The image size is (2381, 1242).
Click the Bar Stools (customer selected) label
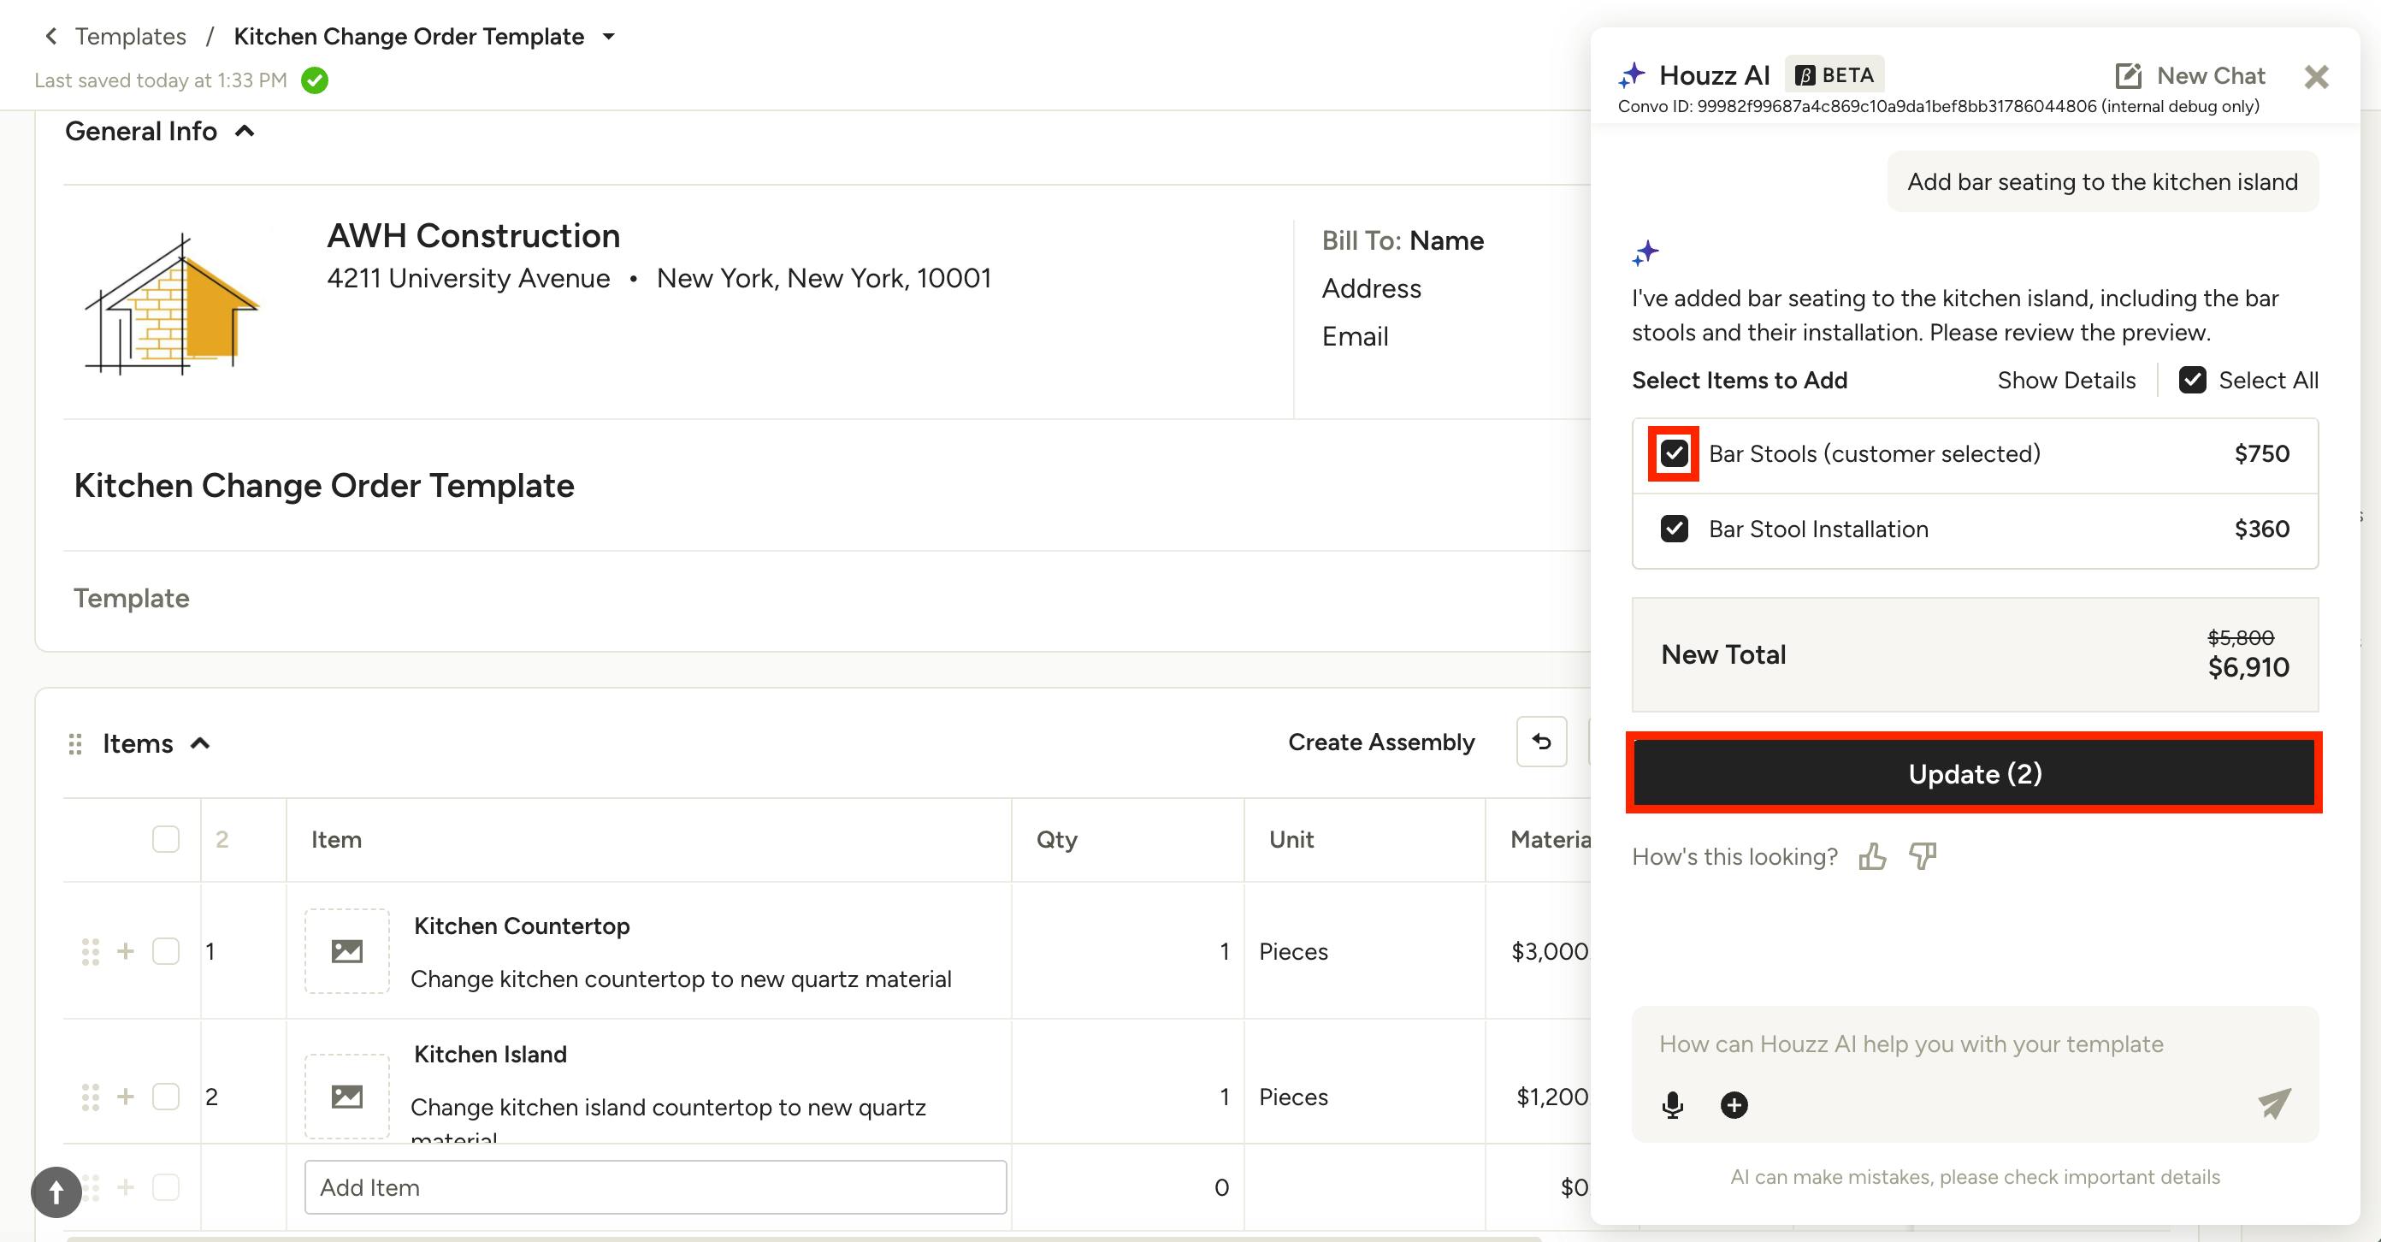pos(1875,453)
